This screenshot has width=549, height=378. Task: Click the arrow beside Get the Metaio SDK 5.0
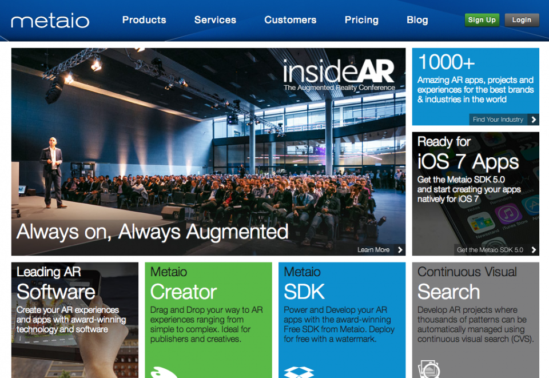point(534,250)
